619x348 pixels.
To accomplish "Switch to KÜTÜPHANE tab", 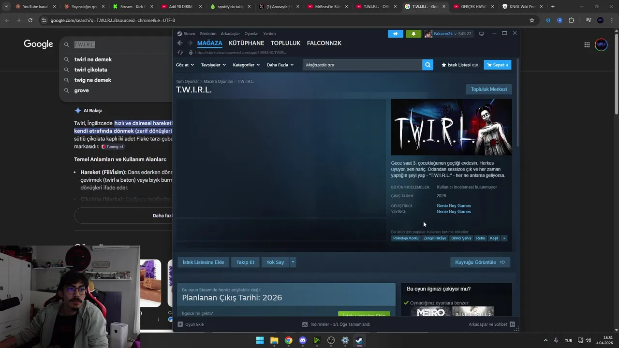I will [x=247, y=43].
